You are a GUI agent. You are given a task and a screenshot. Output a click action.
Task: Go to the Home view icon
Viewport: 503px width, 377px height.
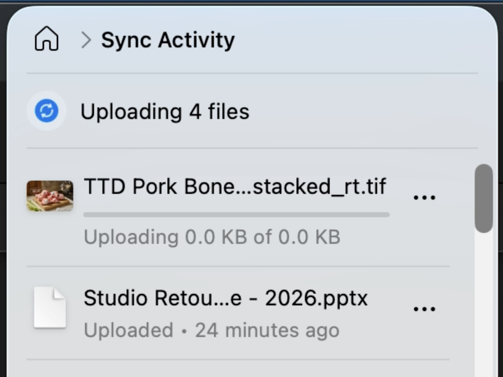(x=46, y=39)
